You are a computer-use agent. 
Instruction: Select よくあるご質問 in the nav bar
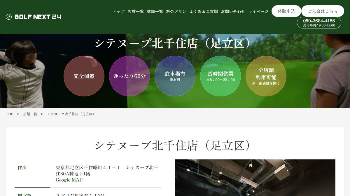pyautogui.click(x=204, y=12)
